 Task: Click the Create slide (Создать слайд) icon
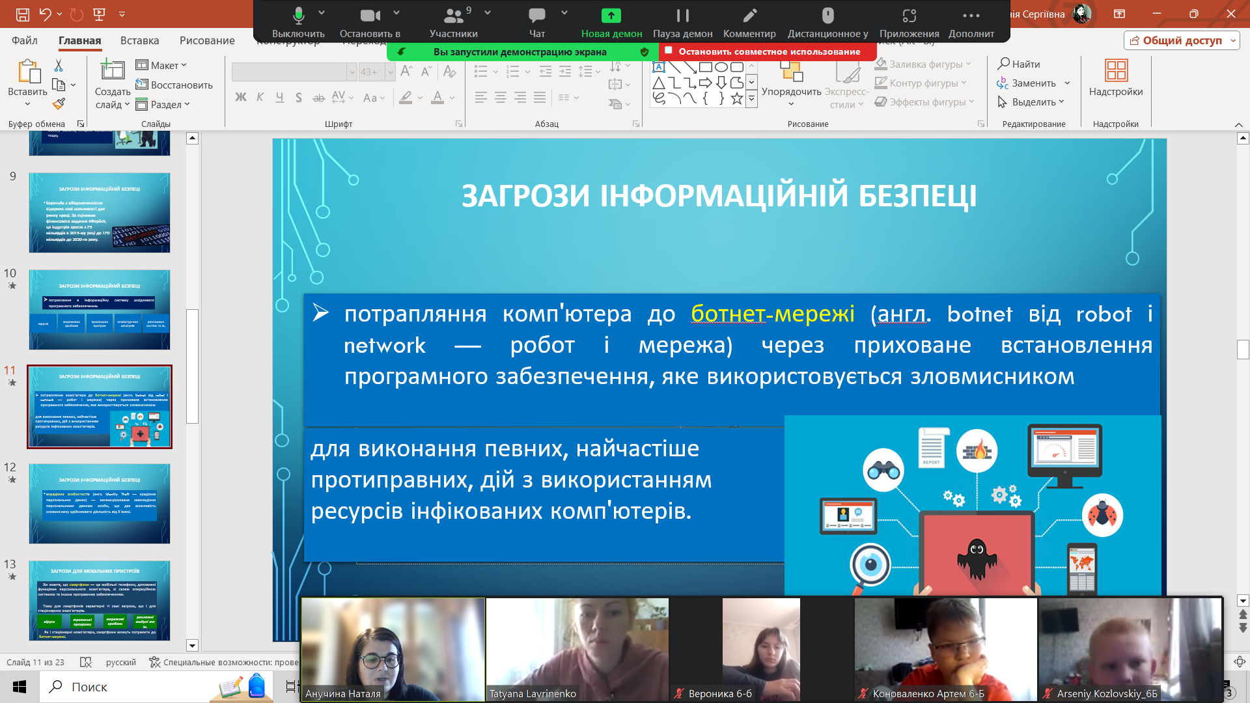point(112,70)
